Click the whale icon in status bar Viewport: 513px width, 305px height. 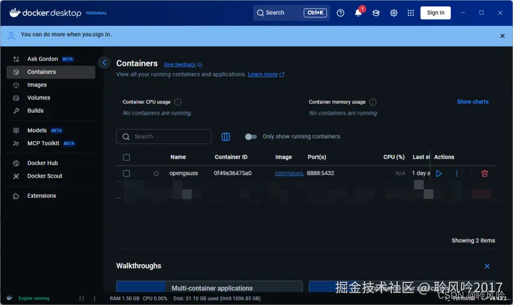pos(10,298)
